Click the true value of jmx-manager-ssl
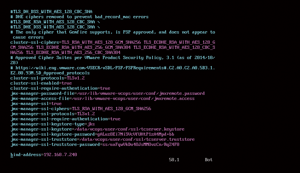The width and height of the screenshot is (300, 173). 57,103
